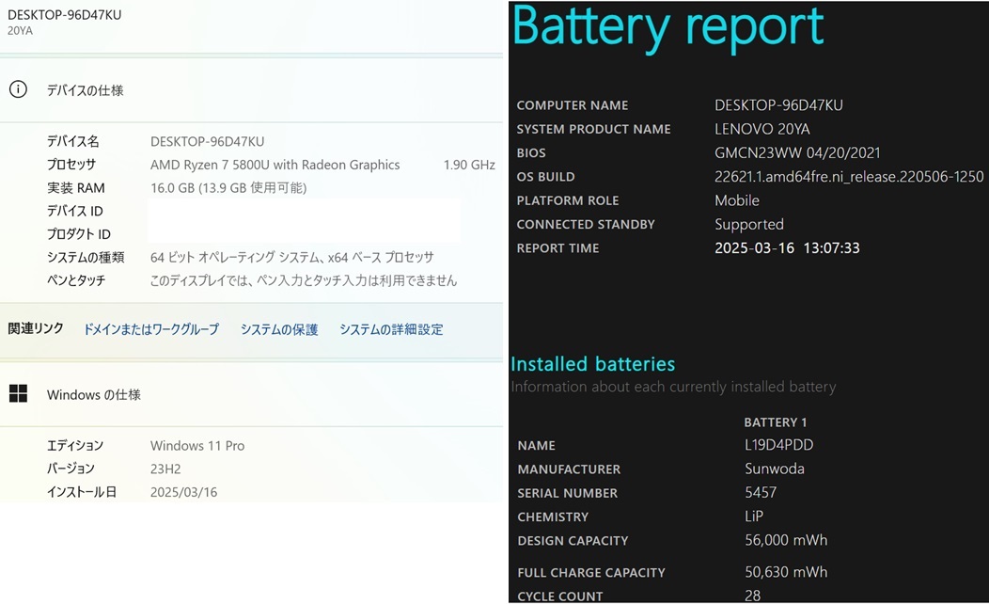Select the 56,000 mWh design capacity

click(786, 540)
